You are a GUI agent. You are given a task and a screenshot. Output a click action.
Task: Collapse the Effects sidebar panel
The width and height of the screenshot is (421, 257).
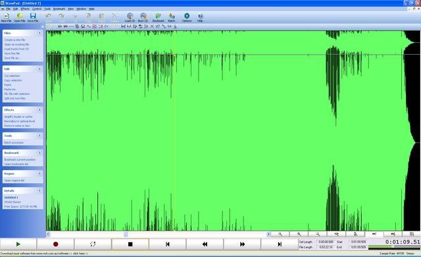(39, 109)
